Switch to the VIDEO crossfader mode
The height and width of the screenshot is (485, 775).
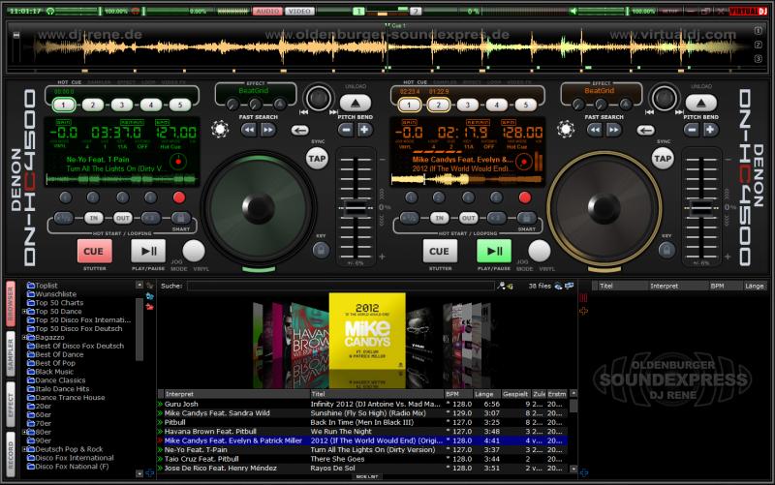pos(299,11)
